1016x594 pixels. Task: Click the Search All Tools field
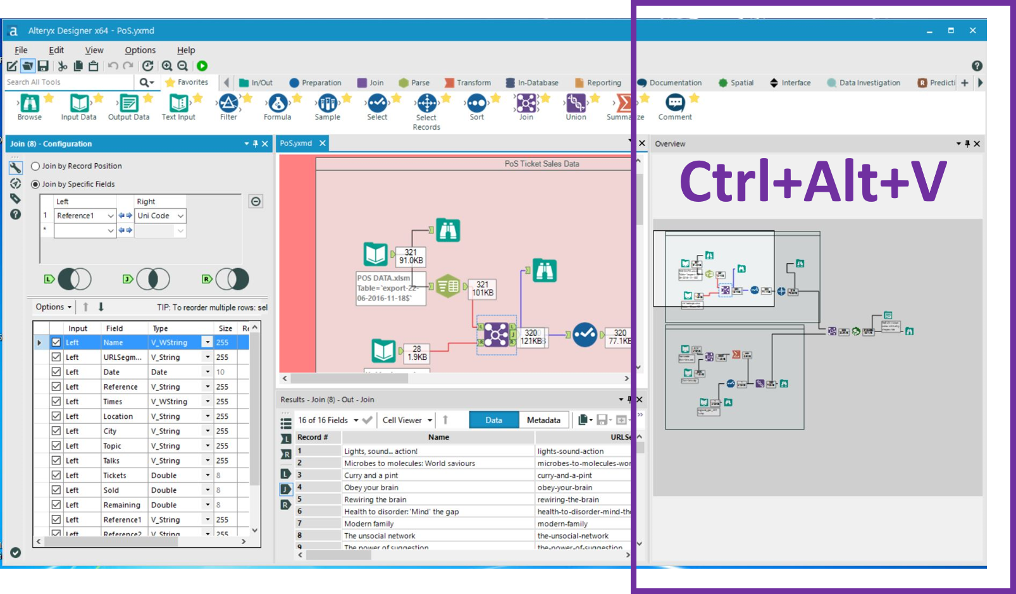point(68,82)
